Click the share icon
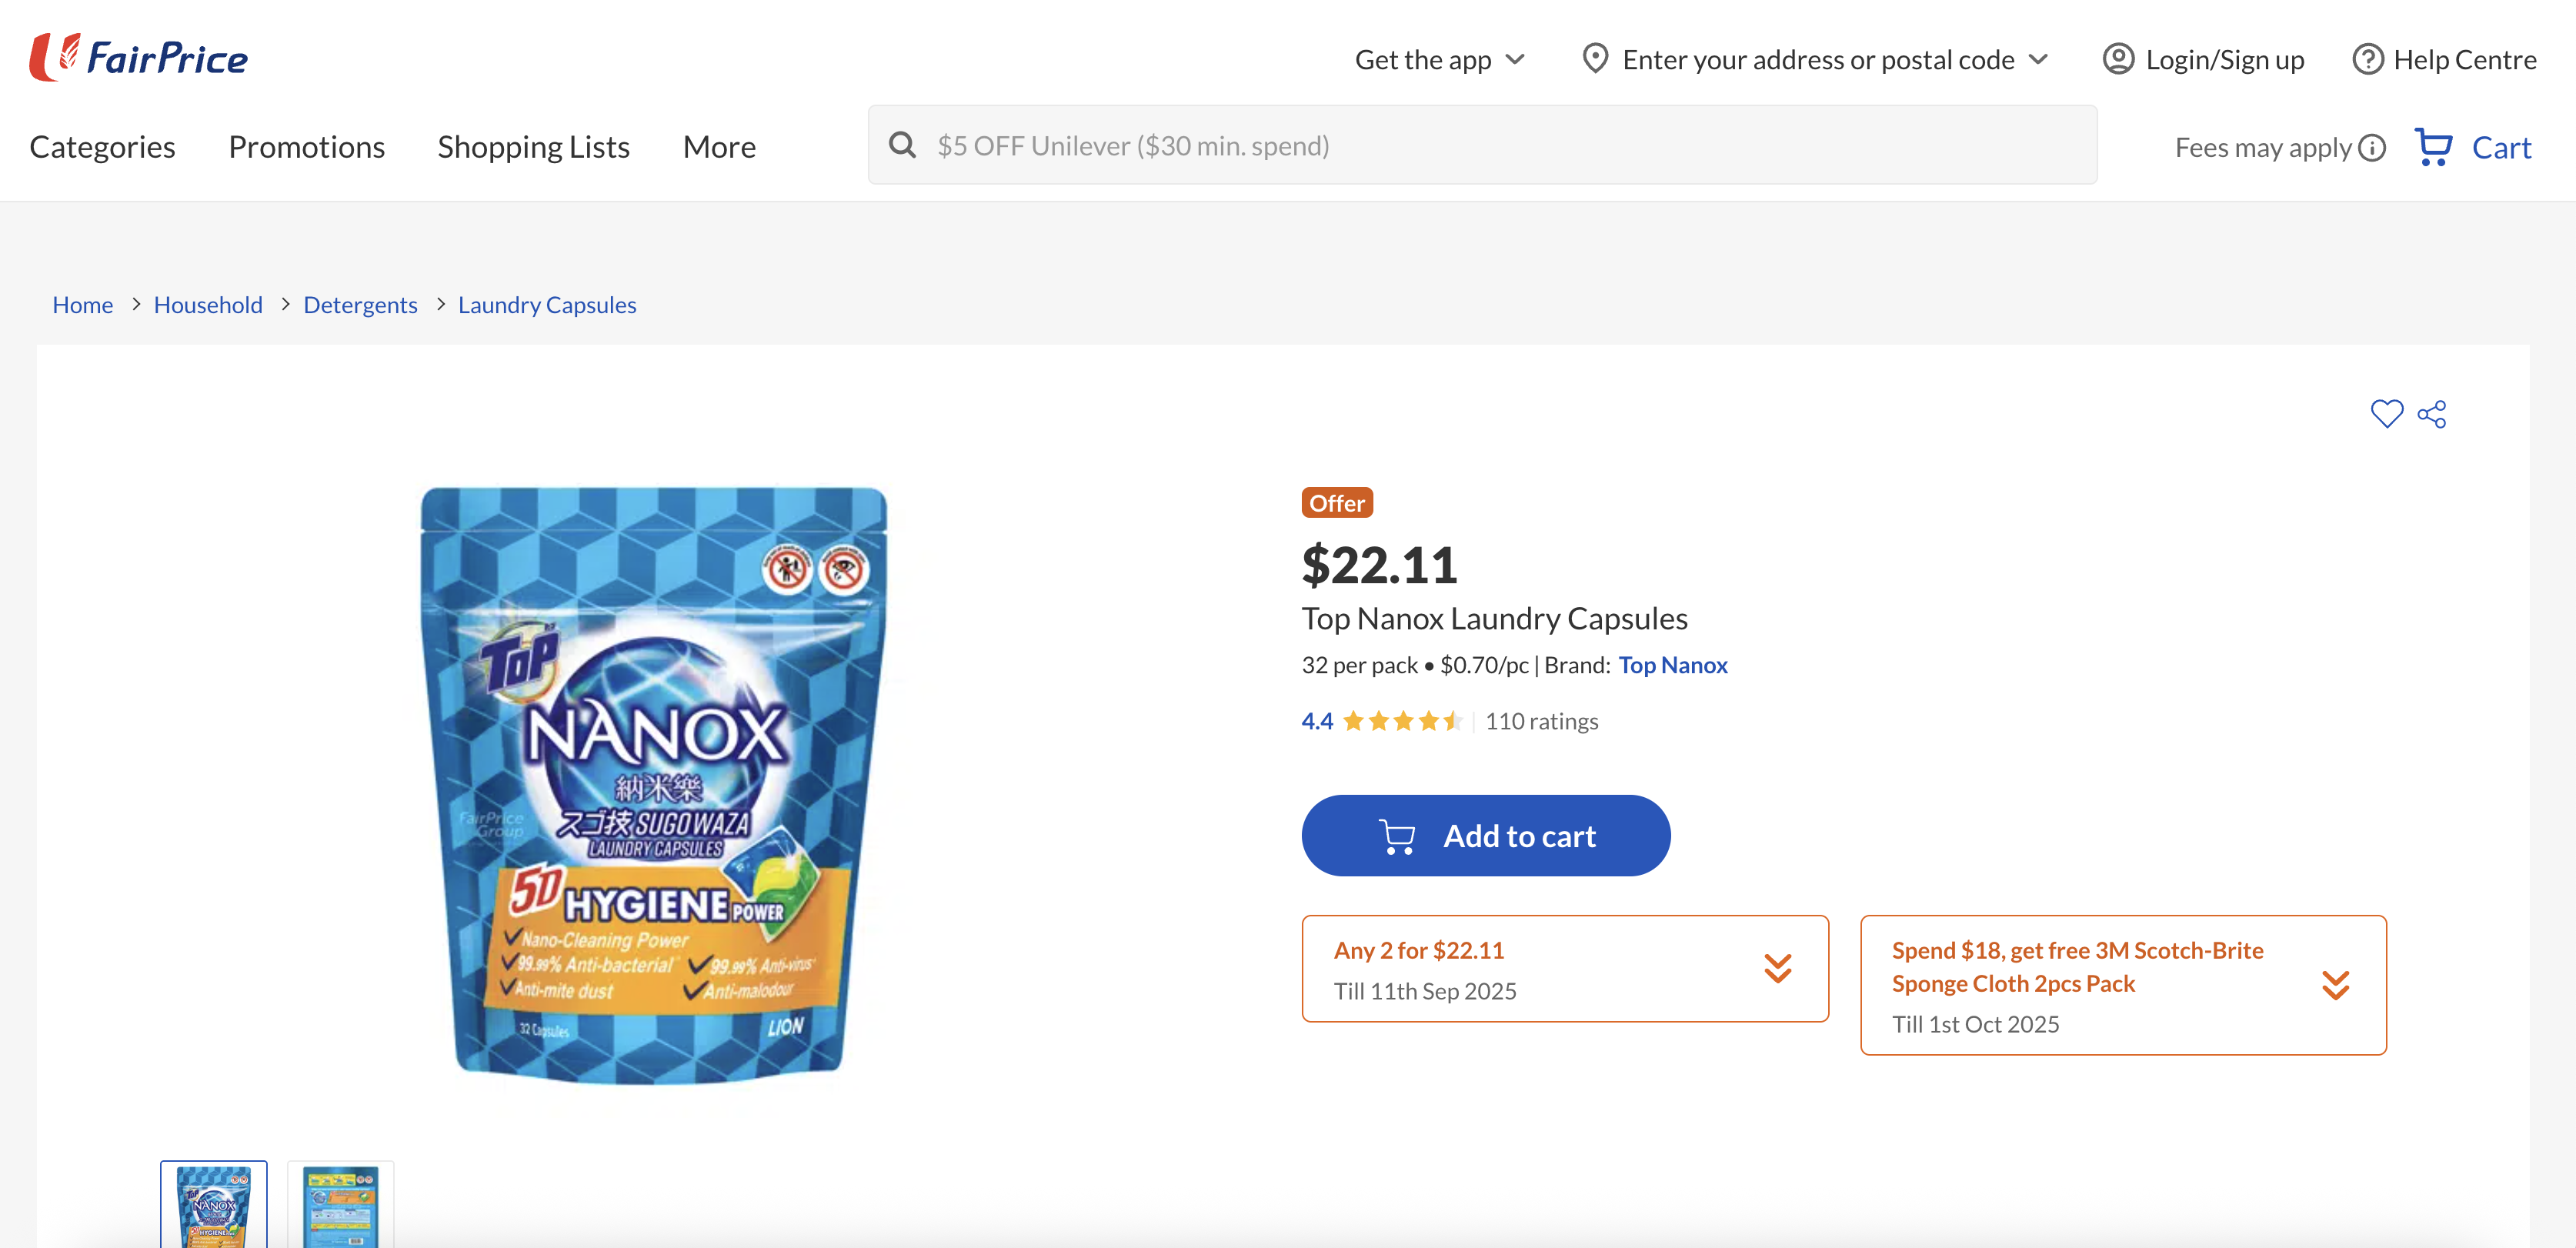2576x1248 pixels. 2432,413
